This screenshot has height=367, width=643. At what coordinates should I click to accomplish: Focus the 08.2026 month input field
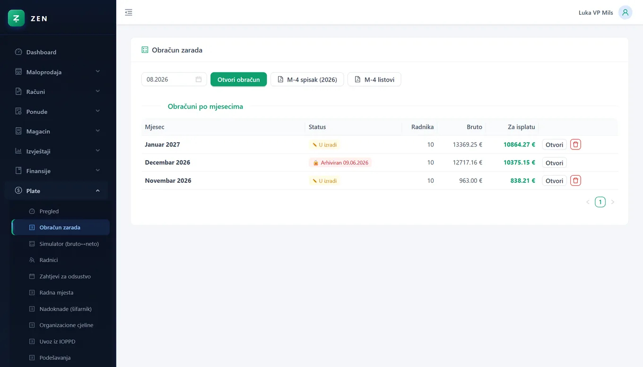coord(174,79)
